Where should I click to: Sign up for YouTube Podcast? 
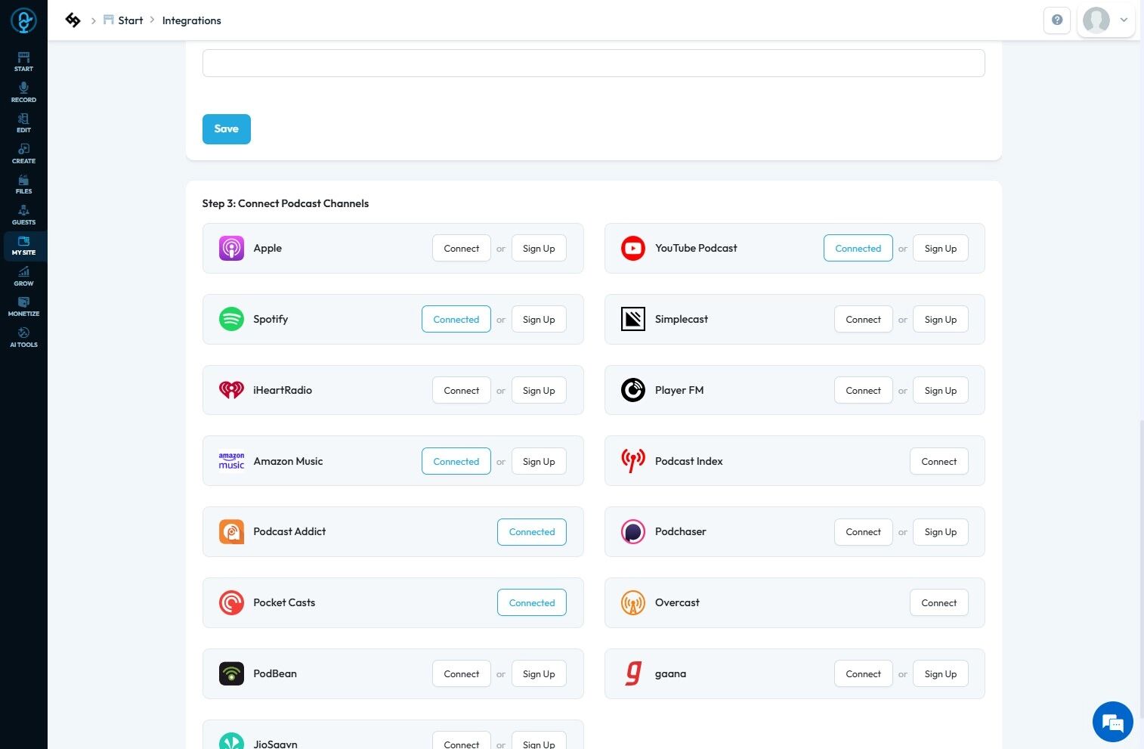(941, 249)
